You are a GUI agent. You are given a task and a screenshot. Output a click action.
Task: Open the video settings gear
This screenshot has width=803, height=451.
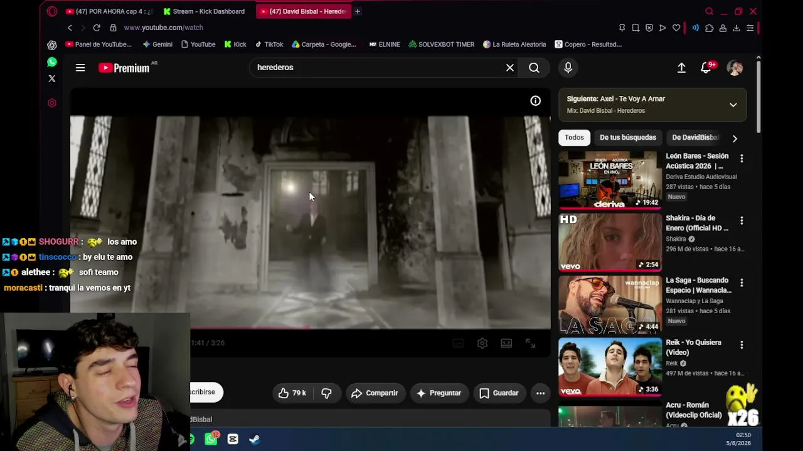point(482,343)
